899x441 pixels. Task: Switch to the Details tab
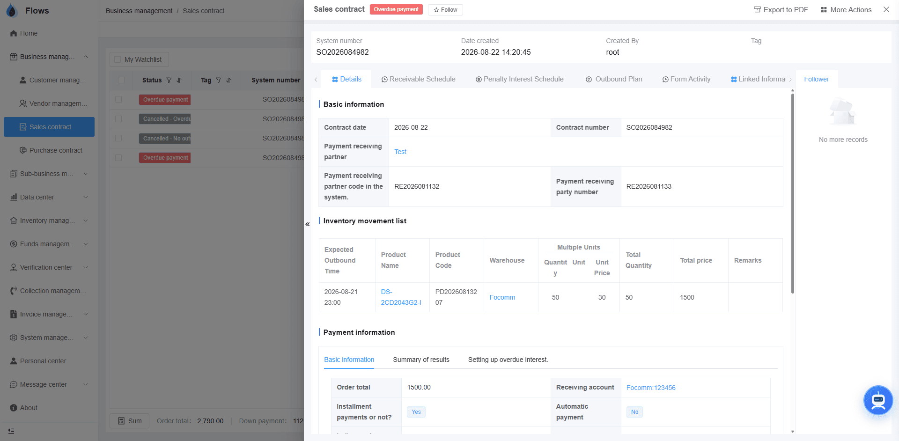click(x=346, y=79)
